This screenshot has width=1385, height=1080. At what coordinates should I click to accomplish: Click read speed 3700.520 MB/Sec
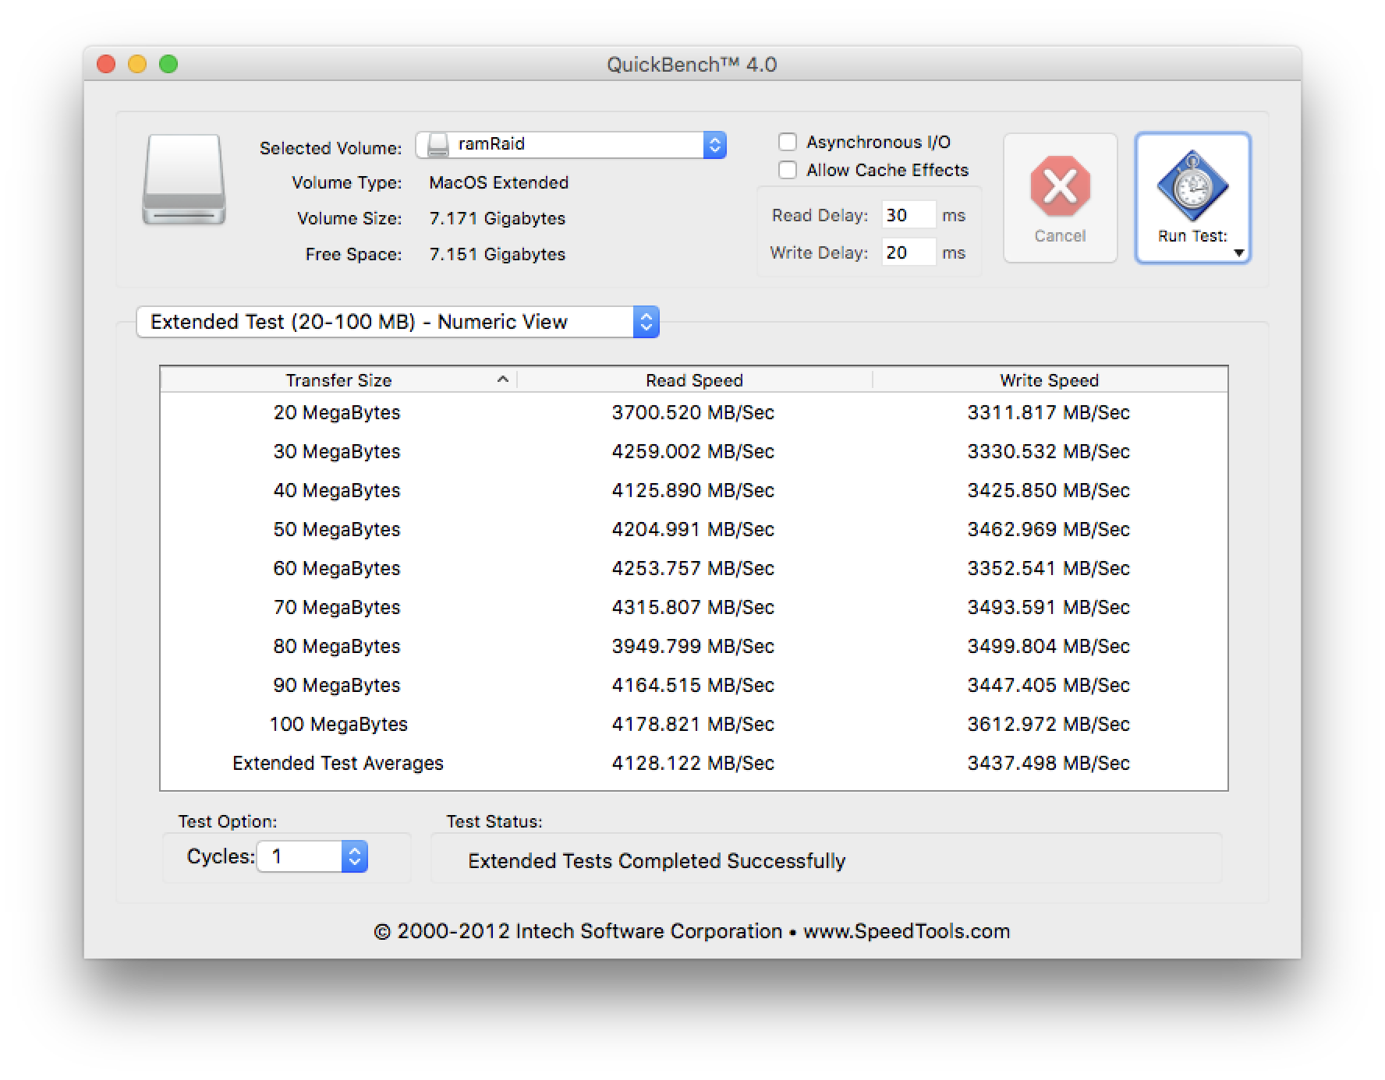coord(693,412)
